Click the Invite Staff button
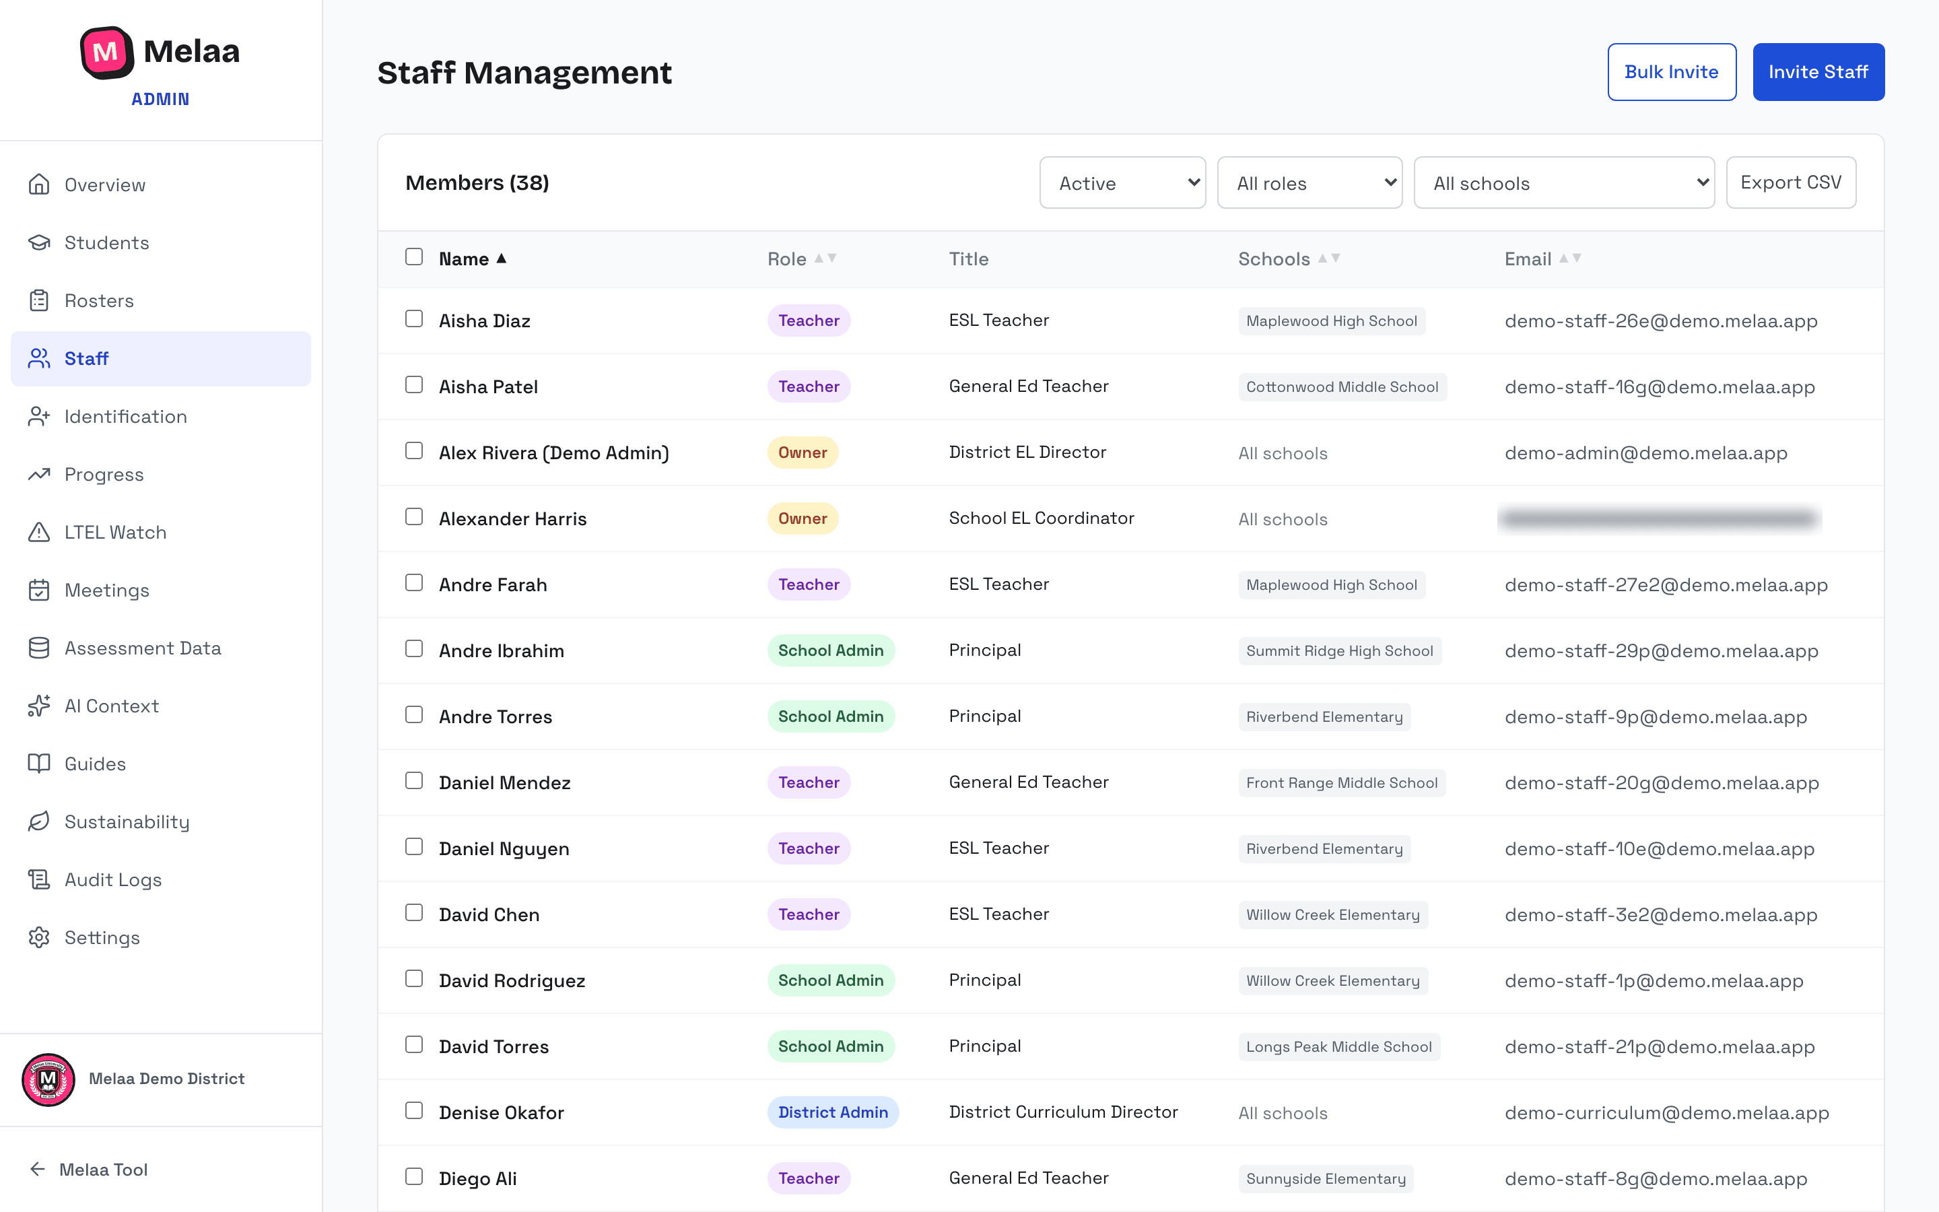Image resolution: width=1939 pixels, height=1212 pixels. 1818,72
